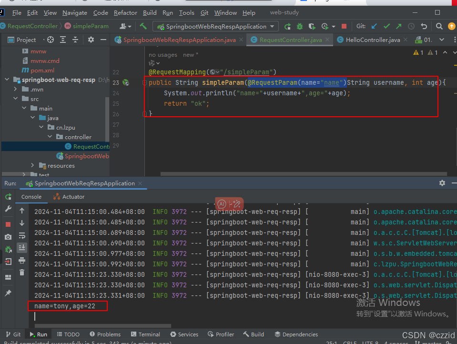Run with coverage shield icon
The height and width of the screenshot is (344, 457).
(x=312, y=27)
